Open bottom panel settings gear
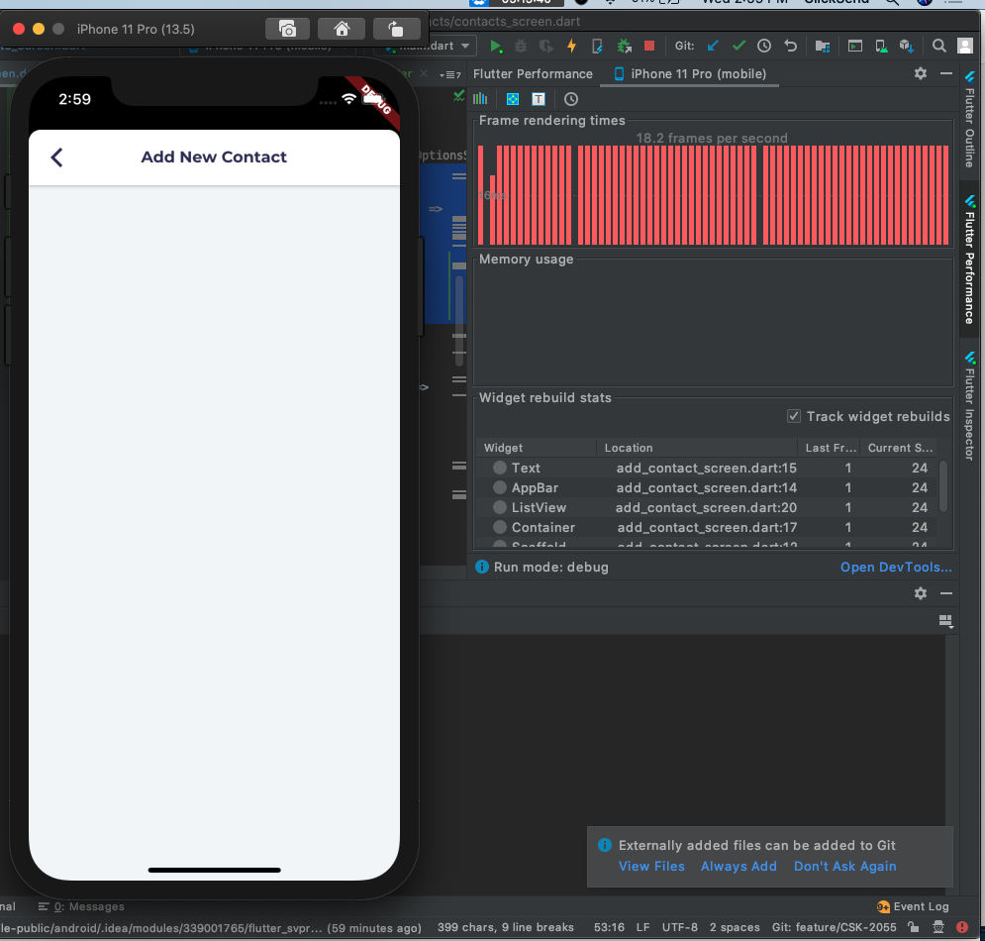The height and width of the screenshot is (941, 985). (x=921, y=593)
